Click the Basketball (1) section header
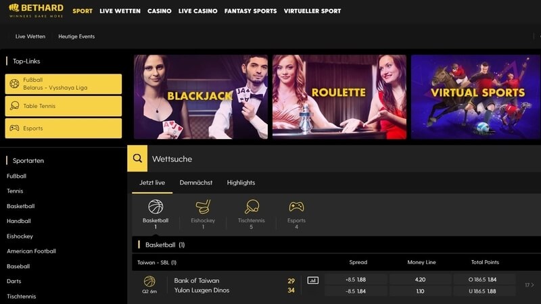 pyautogui.click(x=336, y=245)
